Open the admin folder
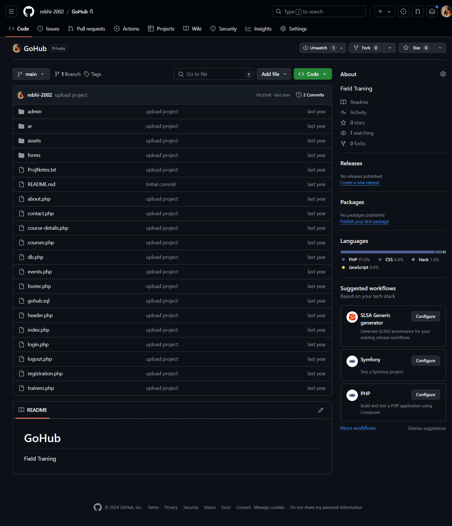Viewport: 452px width, 526px height. point(34,112)
